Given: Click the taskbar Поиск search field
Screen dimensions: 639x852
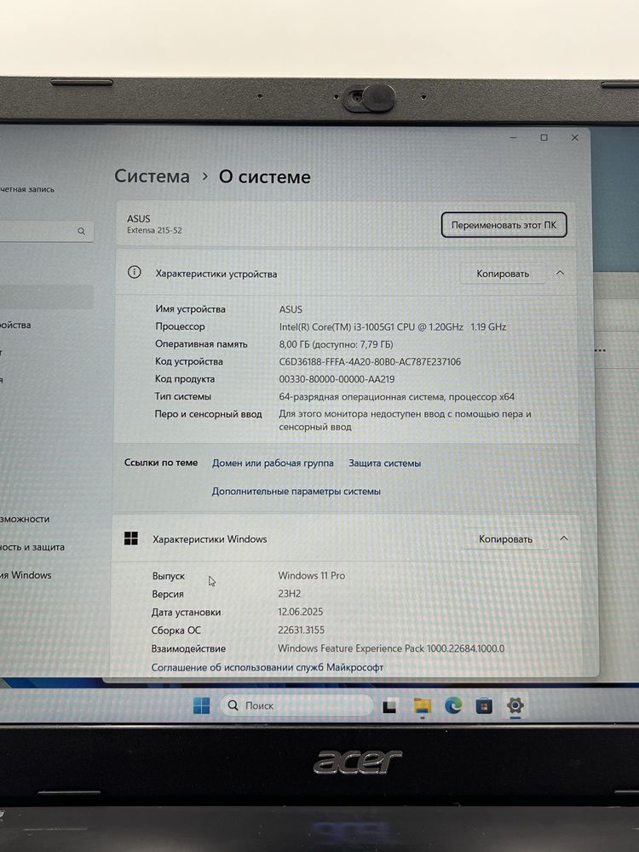Looking at the screenshot, I should (x=296, y=705).
